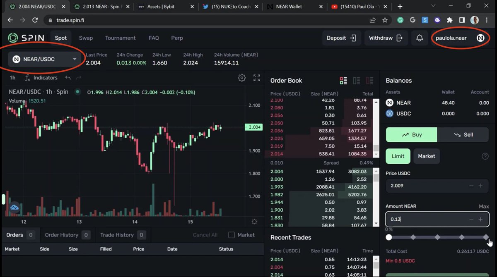This screenshot has height=277, width=497.
Task: Click the Withdraw button
Action: (386, 38)
